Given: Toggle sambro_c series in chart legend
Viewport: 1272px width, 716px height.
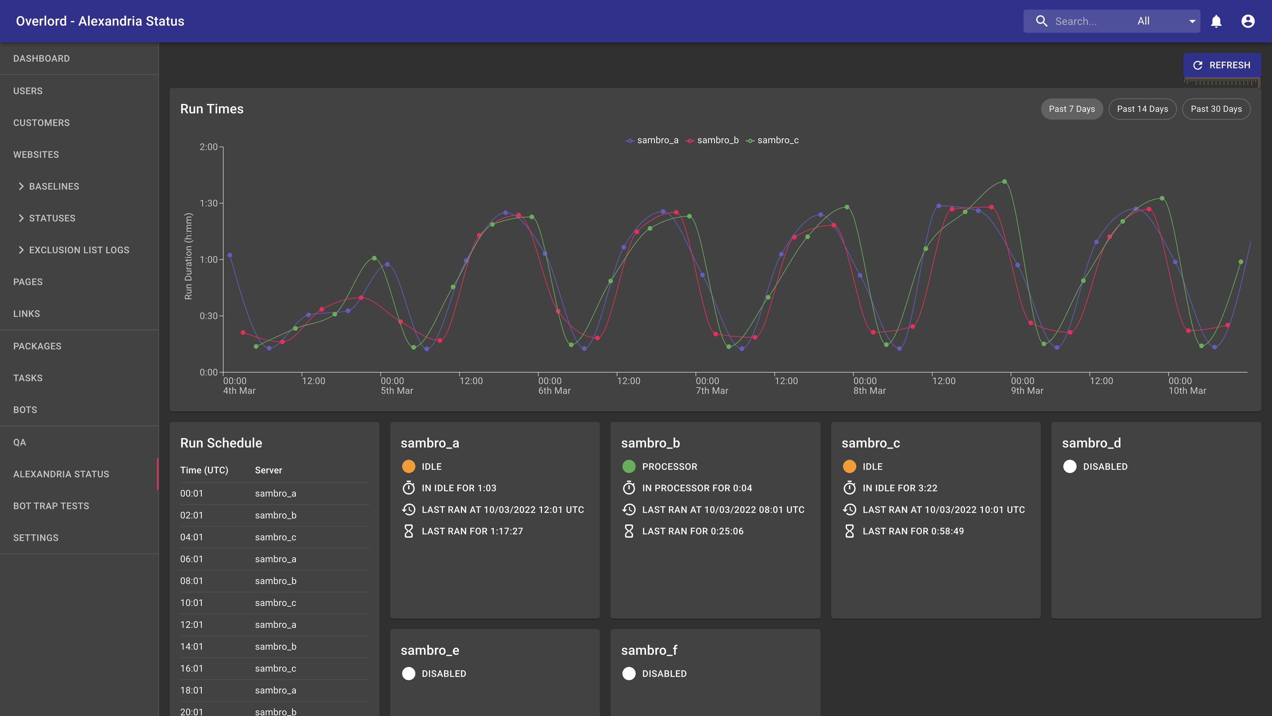Looking at the screenshot, I should (x=772, y=140).
